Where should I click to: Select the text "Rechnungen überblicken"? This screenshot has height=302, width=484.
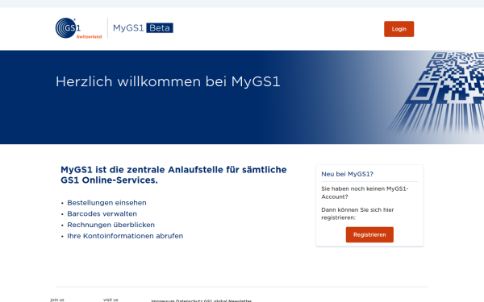111,225
